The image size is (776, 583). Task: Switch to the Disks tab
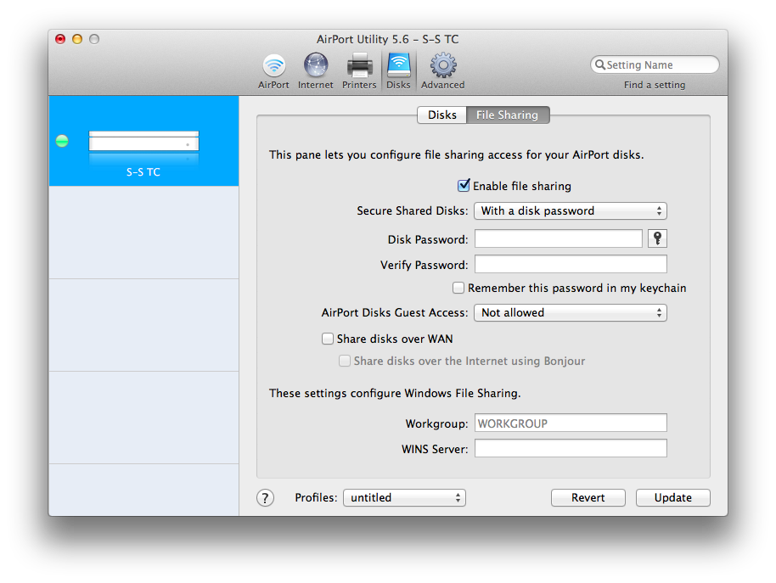point(442,115)
